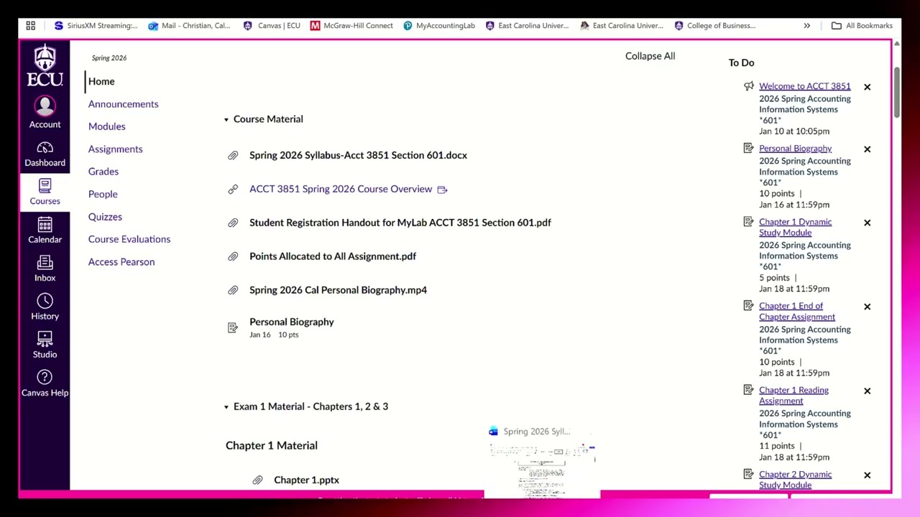
Task: Open Chapter 1 Reading Assignment to-do link
Action: pyautogui.click(x=793, y=396)
